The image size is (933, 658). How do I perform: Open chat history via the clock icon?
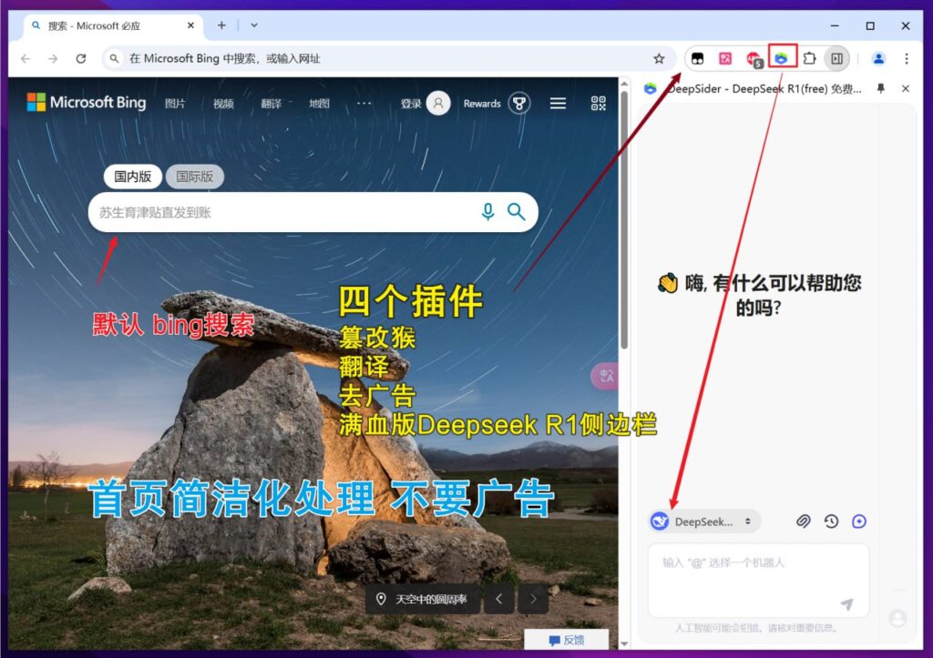[831, 521]
